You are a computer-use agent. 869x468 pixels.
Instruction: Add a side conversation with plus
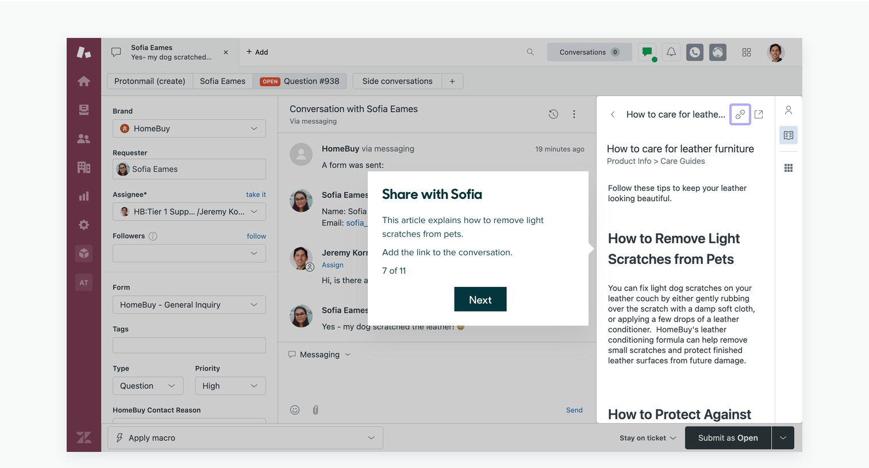(452, 81)
